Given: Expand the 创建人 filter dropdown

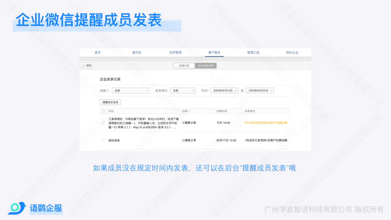Looking at the screenshot, I should (x=130, y=90).
